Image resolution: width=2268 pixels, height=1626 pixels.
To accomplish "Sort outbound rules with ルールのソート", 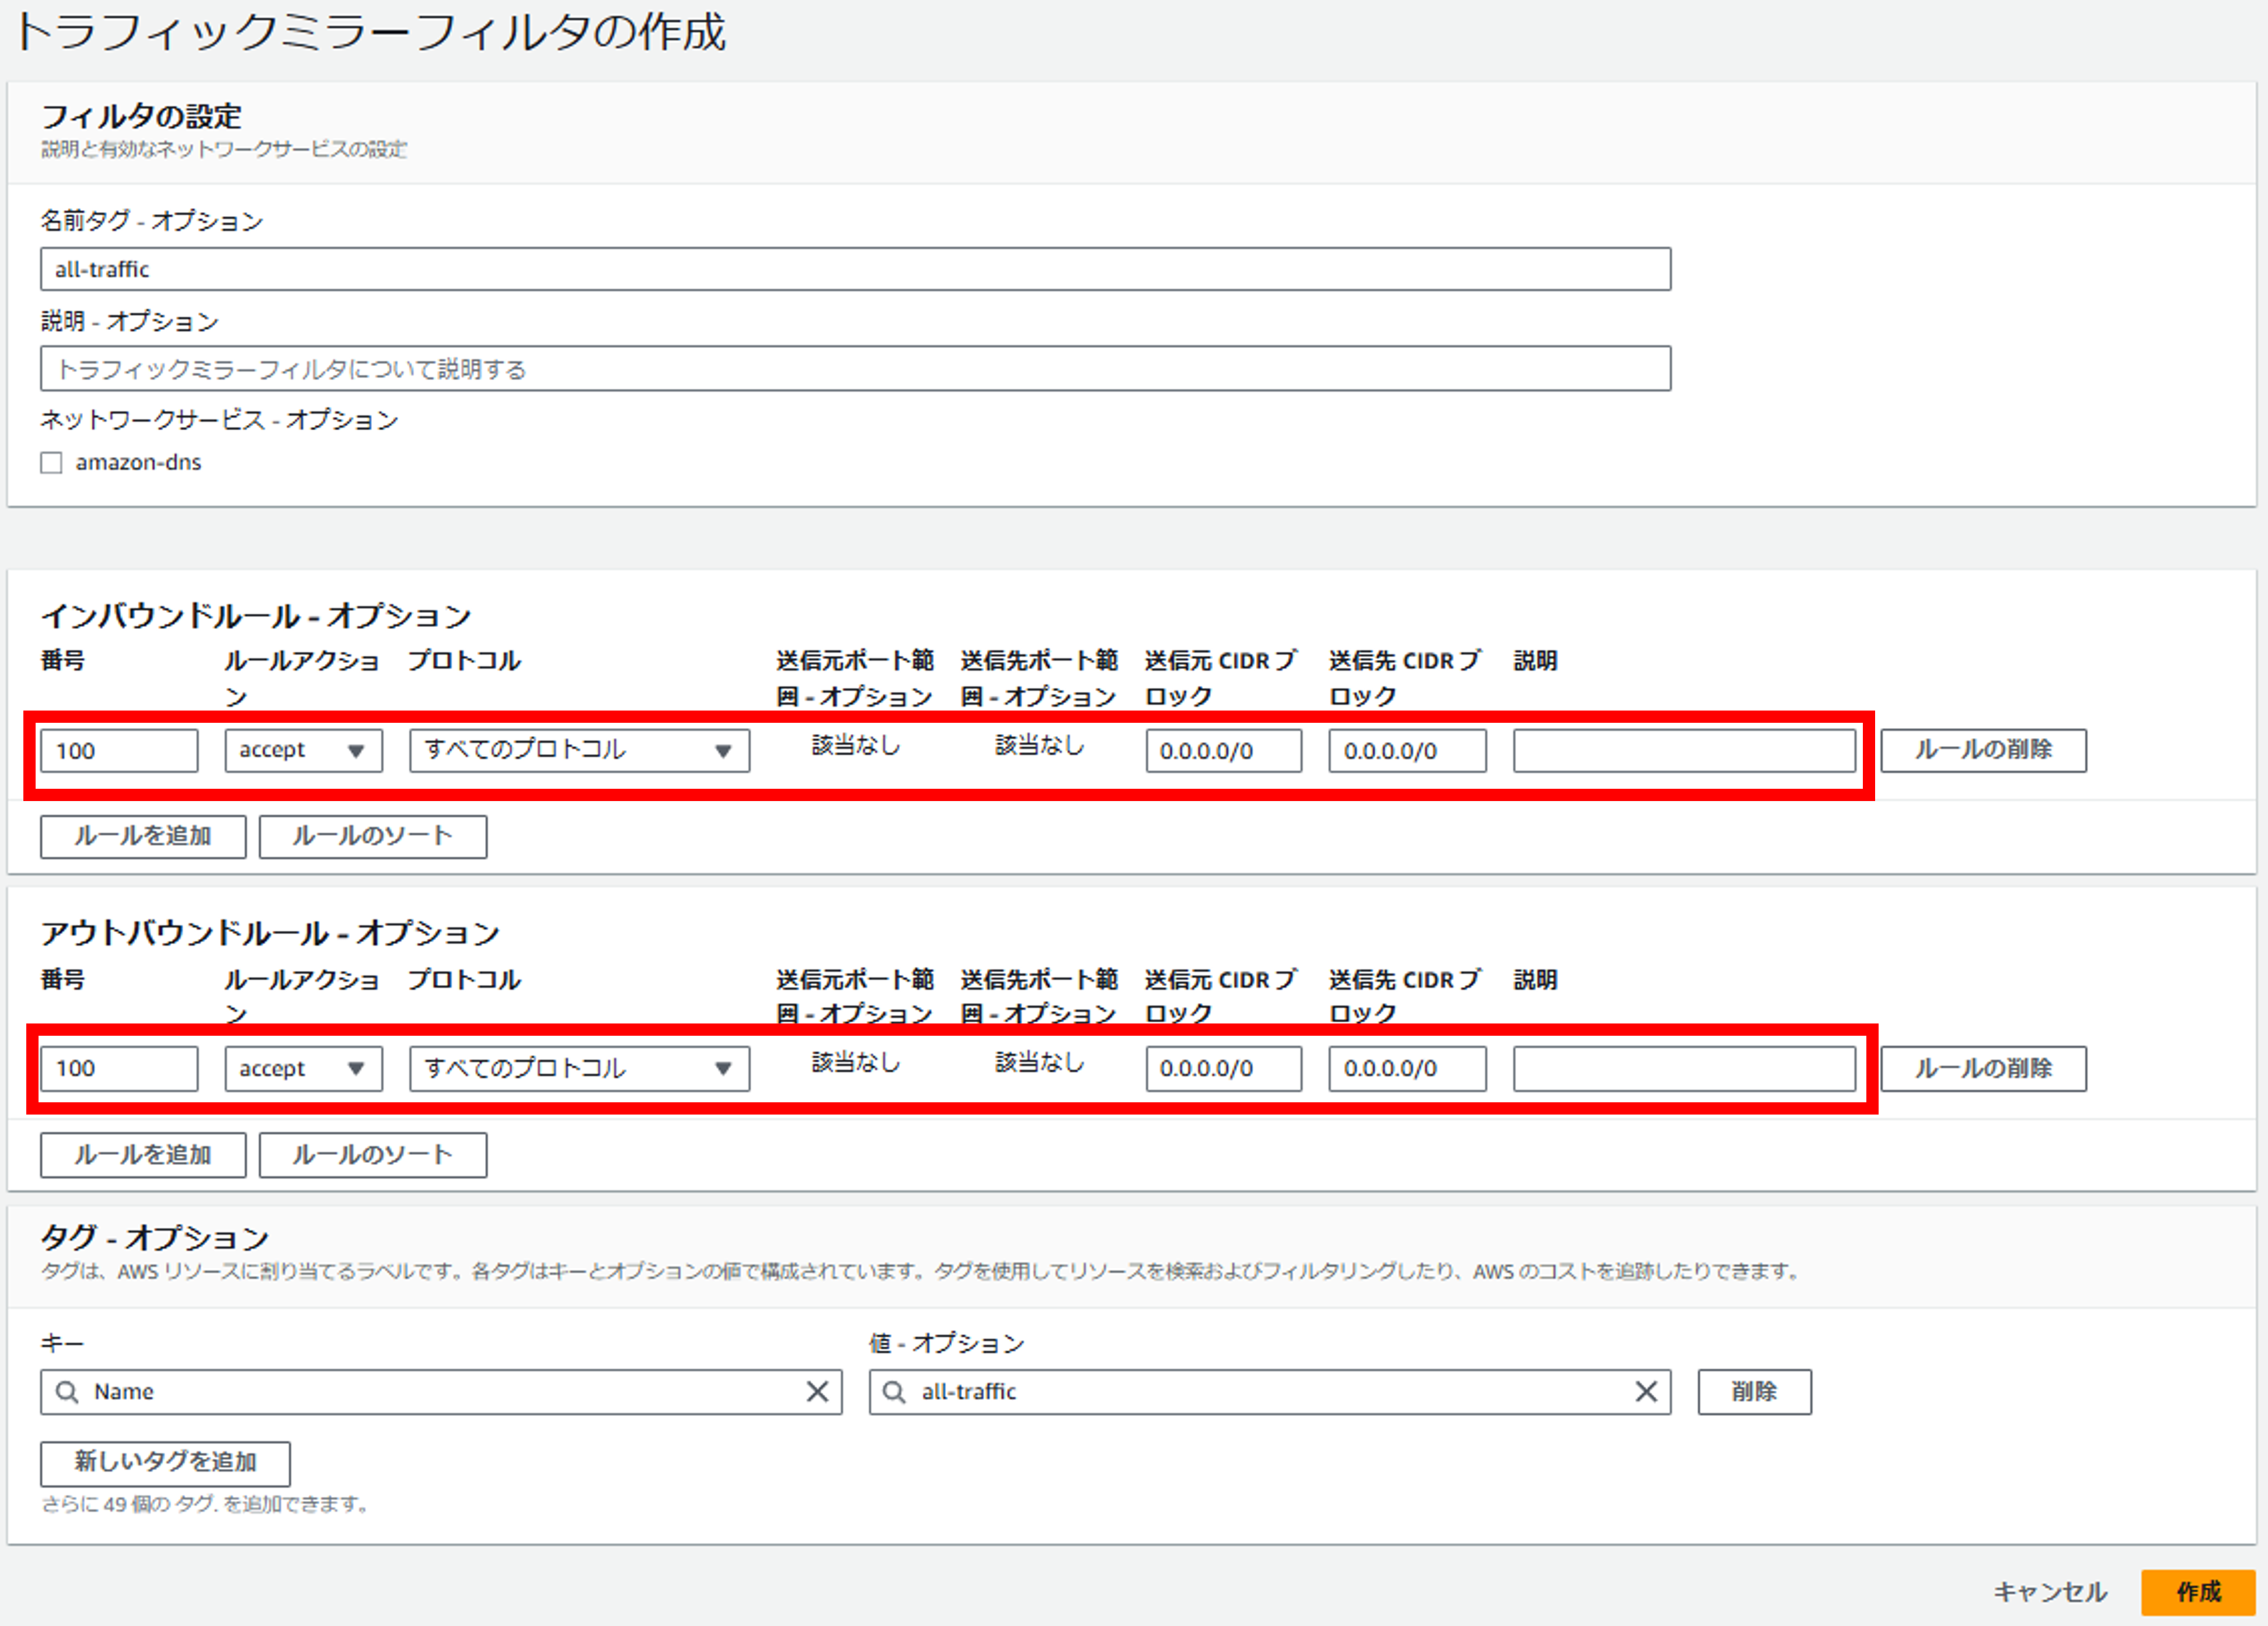I will coord(373,1155).
